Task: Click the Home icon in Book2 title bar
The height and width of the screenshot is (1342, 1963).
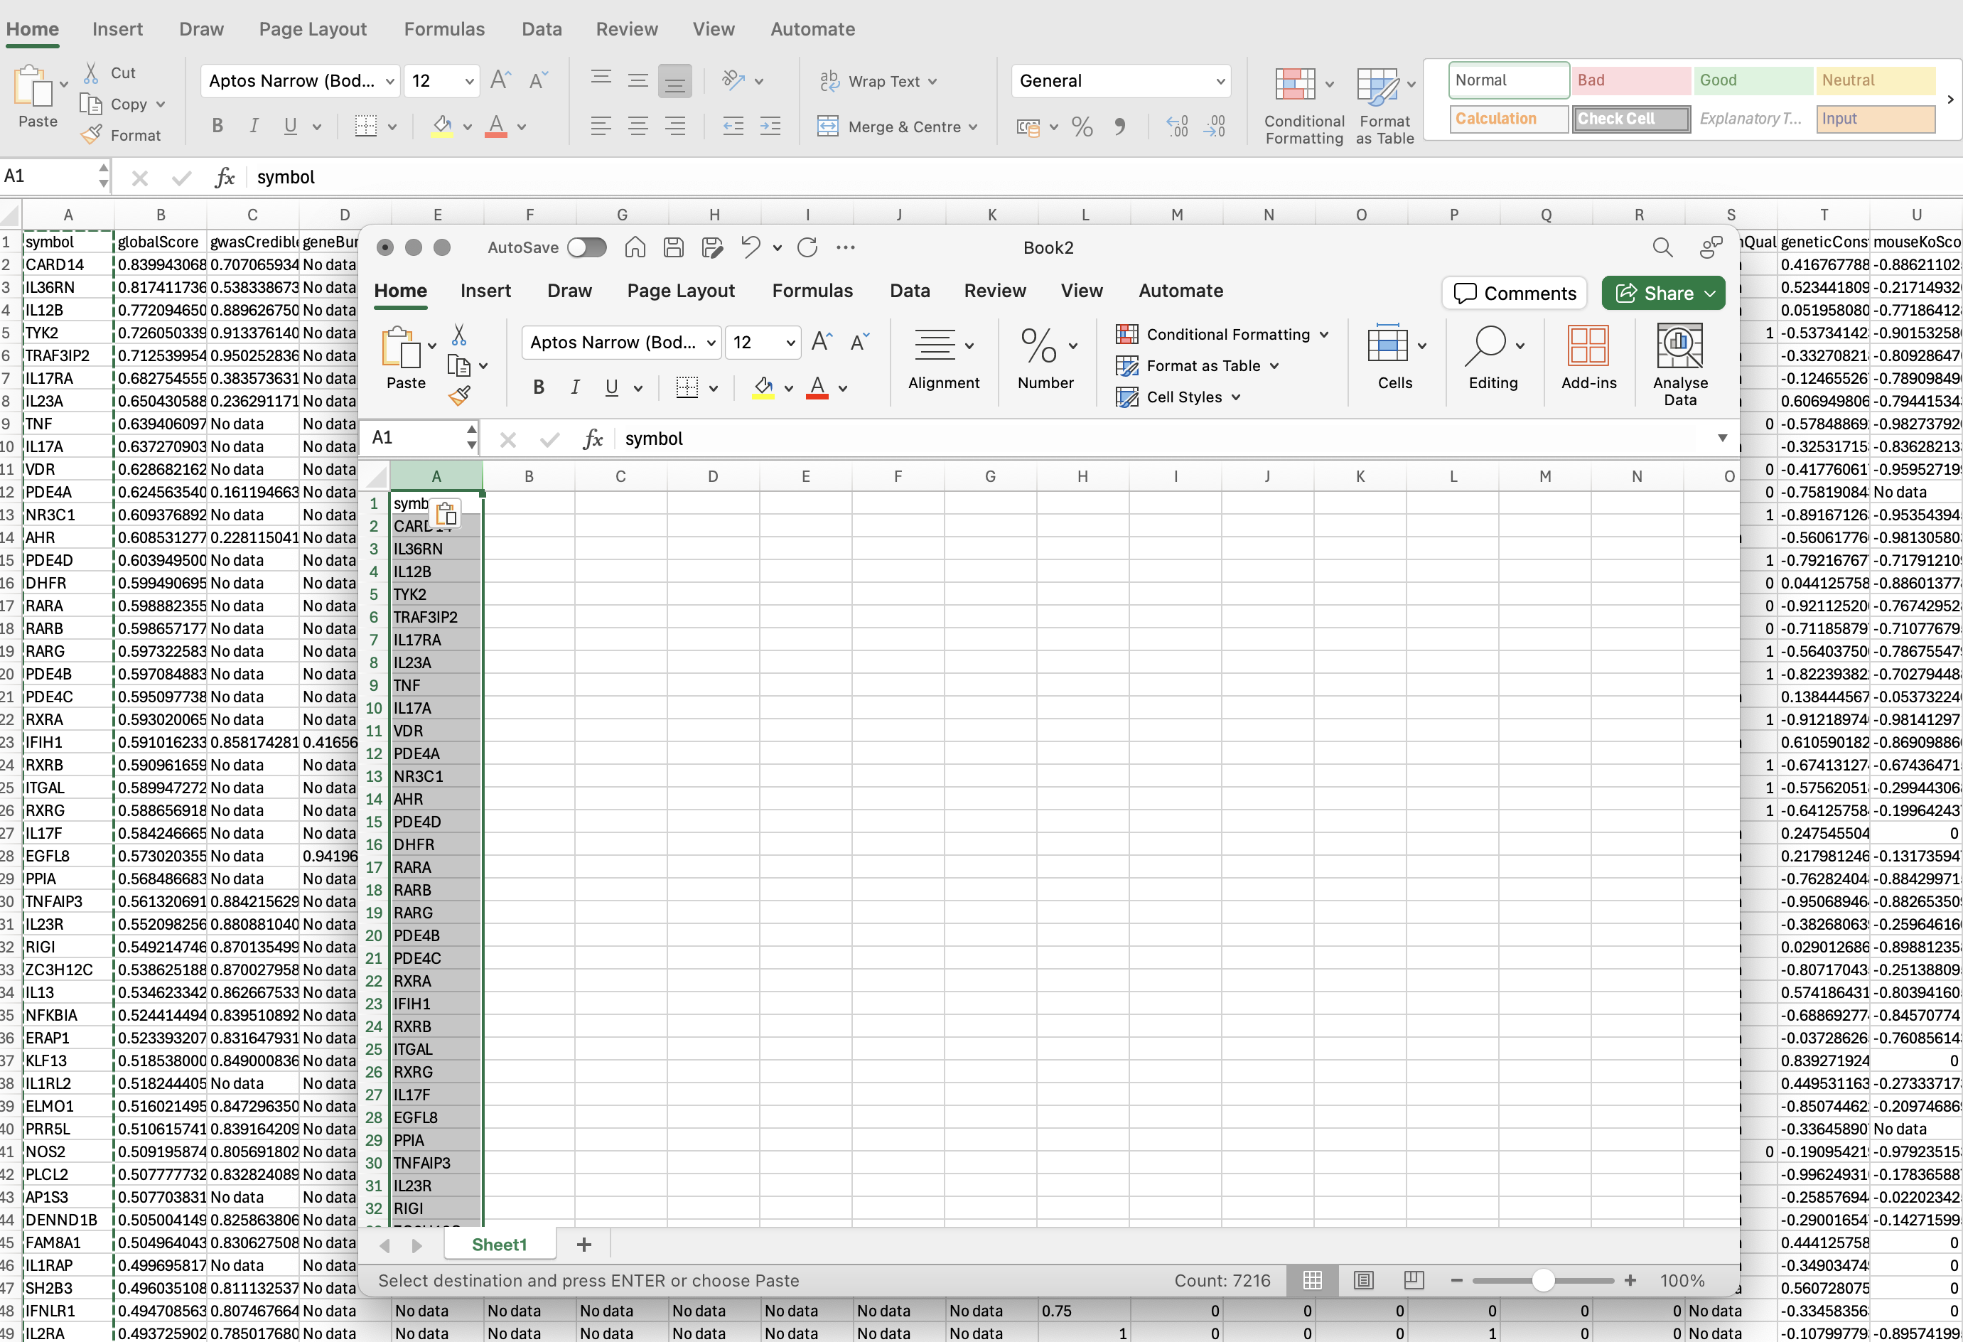Action: [x=635, y=247]
